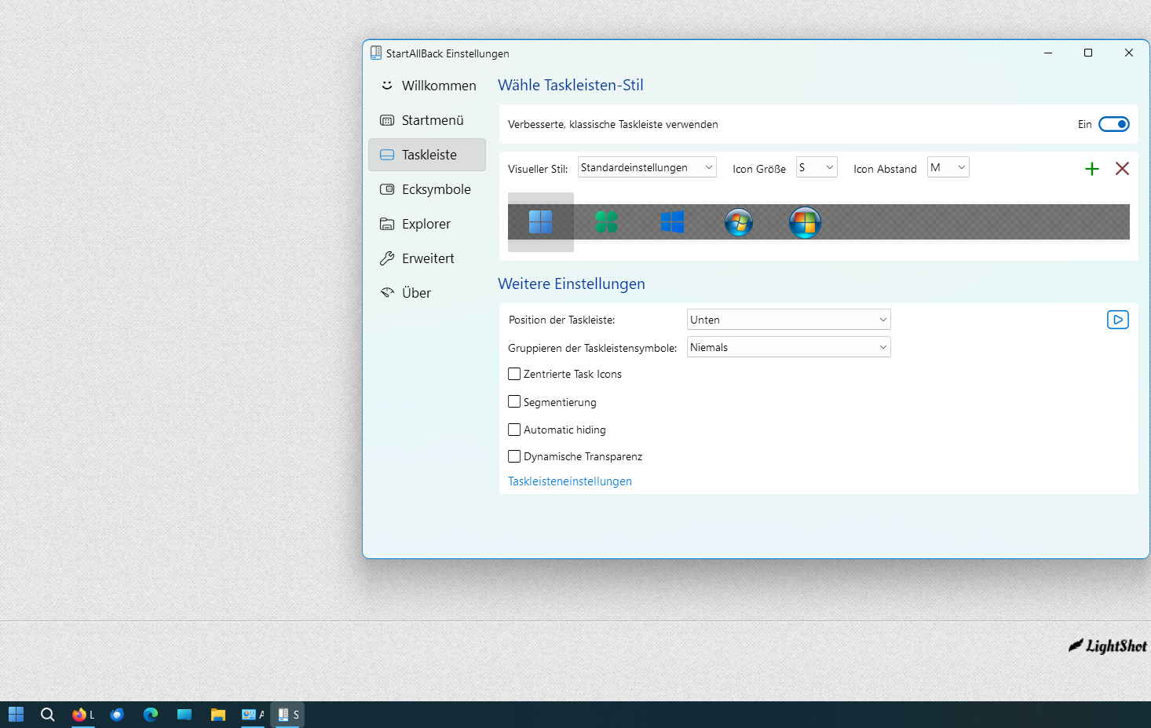Pick the Windows 10 flat logo start icon
The height and width of the screenshot is (728, 1151).
[x=672, y=222]
